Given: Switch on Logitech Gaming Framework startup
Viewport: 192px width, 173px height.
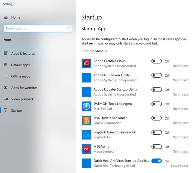Looking at the screenshot, I should pyautogui.click(x=157, y=132).
